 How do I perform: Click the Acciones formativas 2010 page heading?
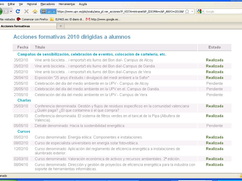click(x=72, y=37)
